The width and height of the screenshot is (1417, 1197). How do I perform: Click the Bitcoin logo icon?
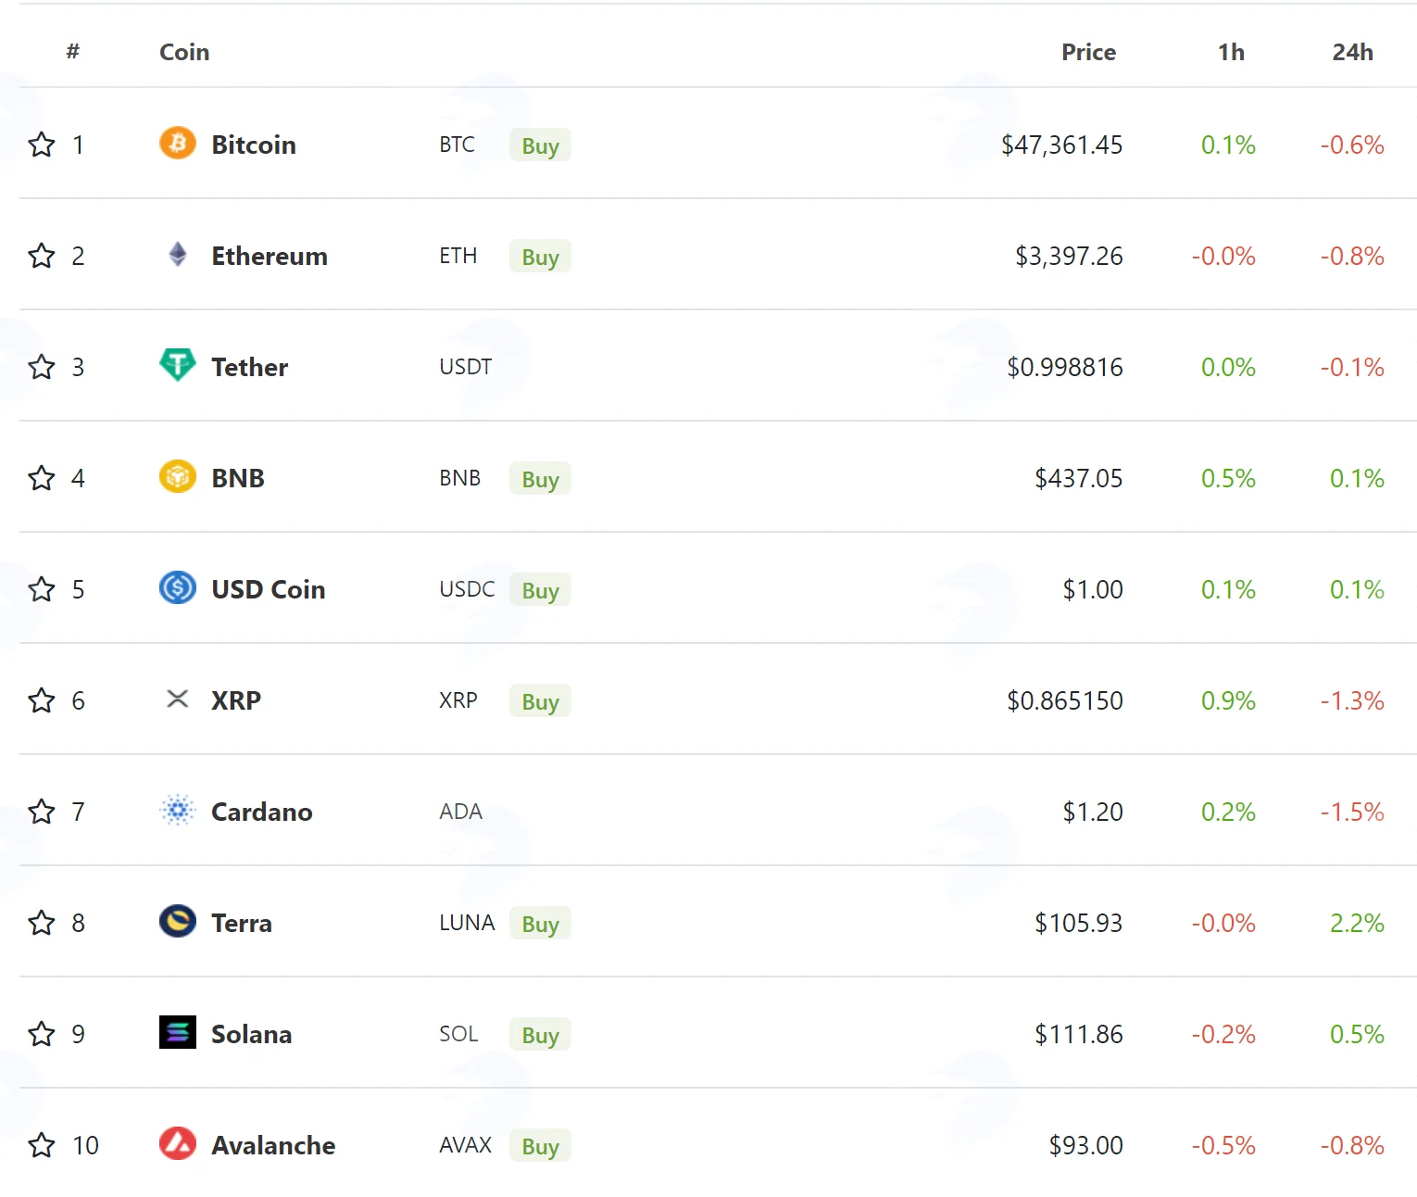178,144
